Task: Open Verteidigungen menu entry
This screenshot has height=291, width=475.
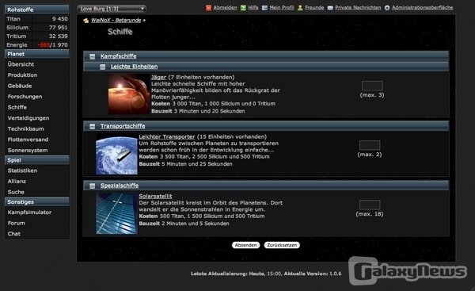Action: pos(28,118)
